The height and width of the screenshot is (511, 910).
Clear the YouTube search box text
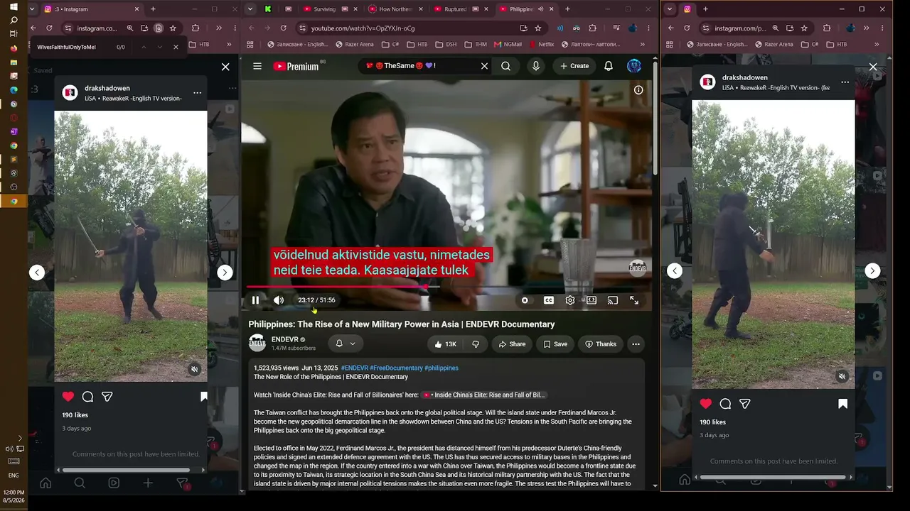[484, 66]
